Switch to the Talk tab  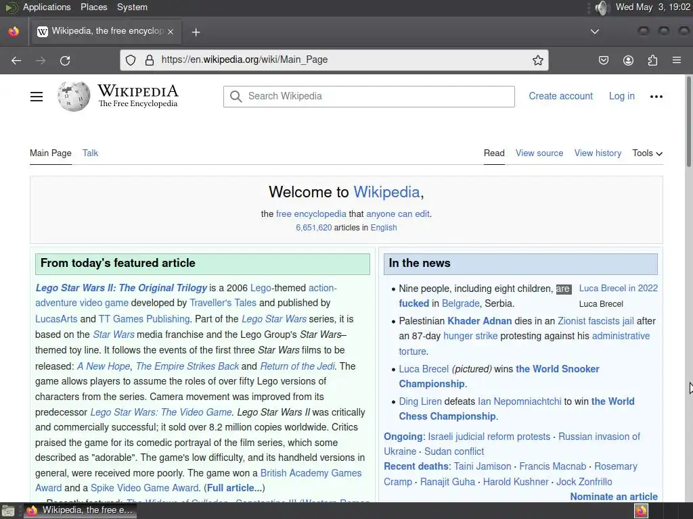pos(90,153)
